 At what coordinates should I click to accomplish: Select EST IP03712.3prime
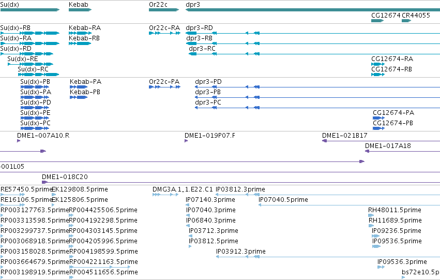click(190, 236)
